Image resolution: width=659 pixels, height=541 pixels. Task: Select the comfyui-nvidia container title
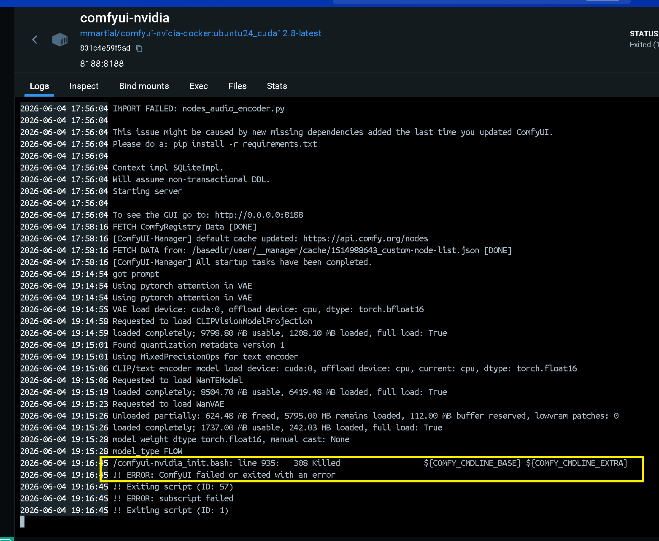click(x=125, y=18)
